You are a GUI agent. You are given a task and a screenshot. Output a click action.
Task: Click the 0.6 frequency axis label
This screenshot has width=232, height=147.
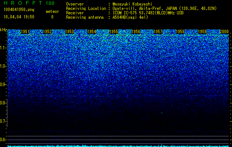tap(3, 140)
